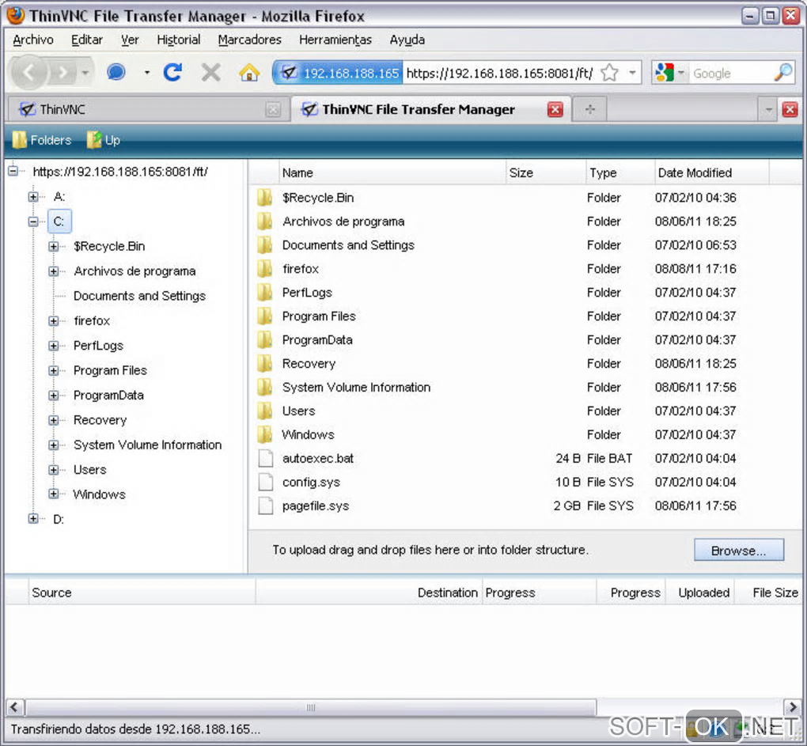
Task: Click the firefox folder icon in file list
Action: pyautogui.click(x=264, y=268)
